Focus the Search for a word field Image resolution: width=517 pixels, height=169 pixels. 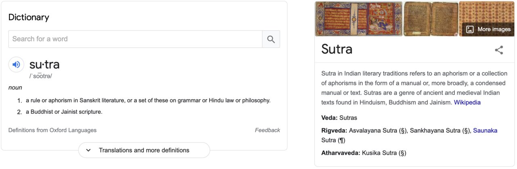(x=135, y=39)
